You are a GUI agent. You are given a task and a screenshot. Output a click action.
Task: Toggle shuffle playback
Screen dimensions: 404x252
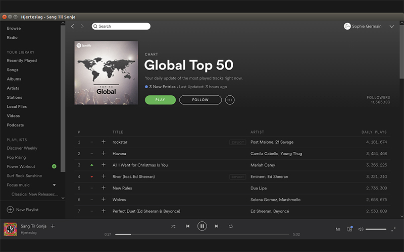click(173, 226)
